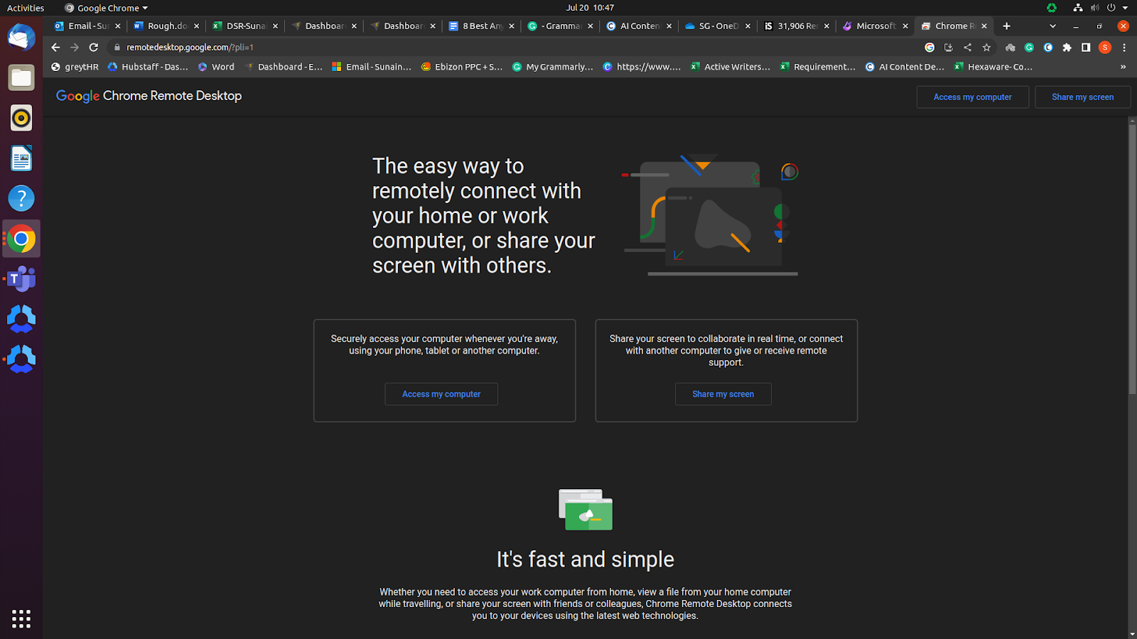The width and height of the screenshot is (1137, 639).
Task: Bookmark the page using the star icon
Action: [986, 48]
